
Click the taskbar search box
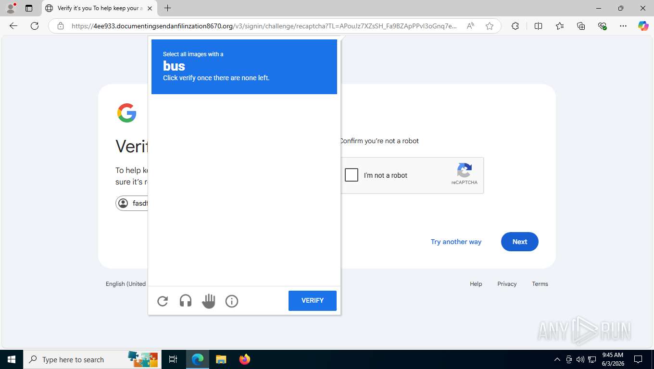click(x=92, y=359)
